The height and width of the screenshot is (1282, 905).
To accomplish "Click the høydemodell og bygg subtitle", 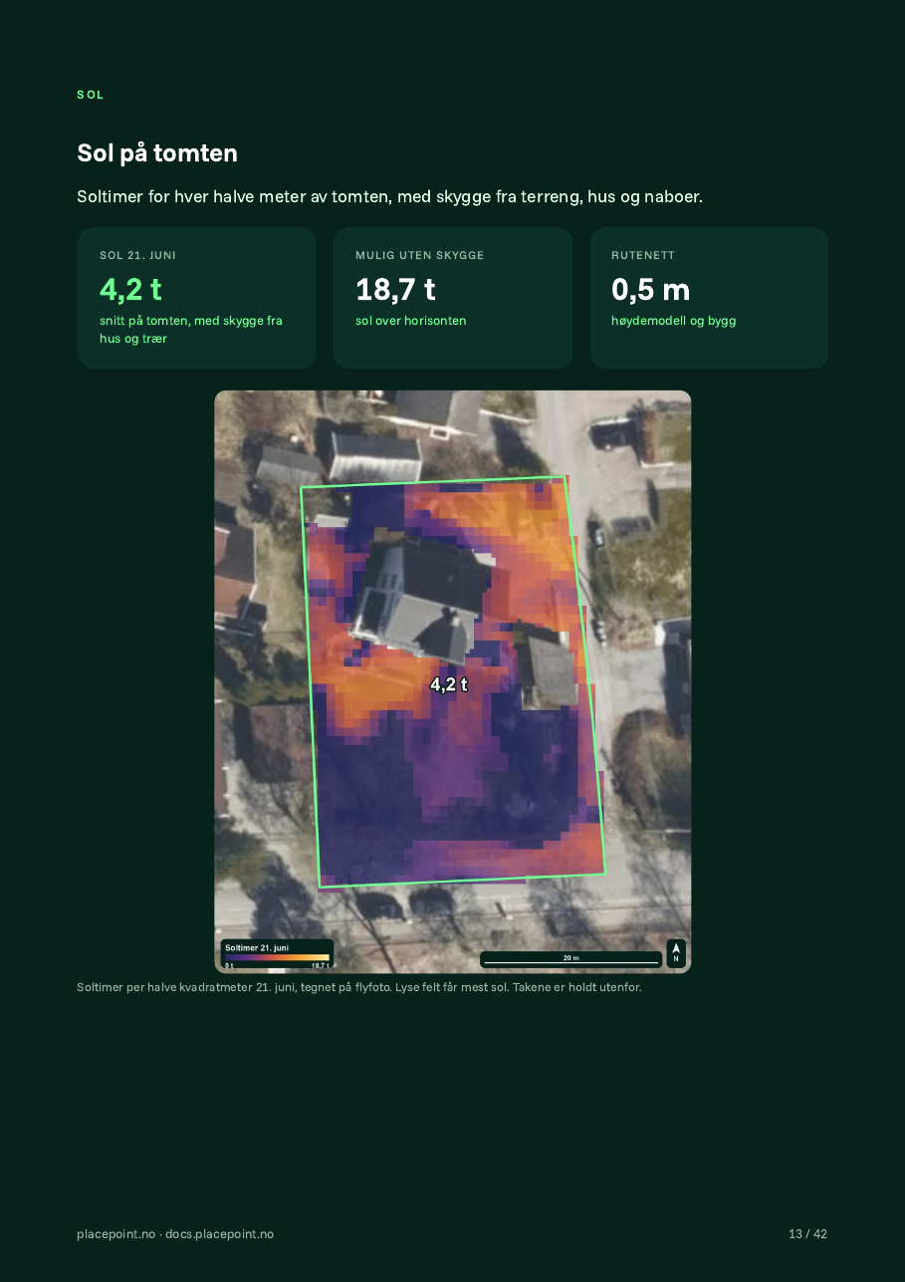I will pos(673,321).
